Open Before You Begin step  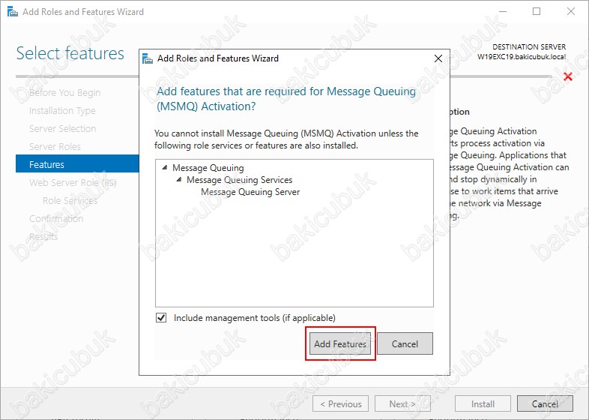coord(64,92)
